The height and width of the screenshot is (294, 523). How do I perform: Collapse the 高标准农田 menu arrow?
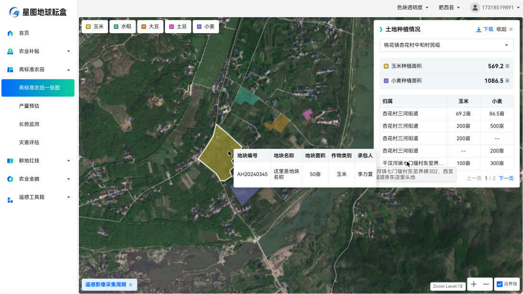[x=68, y=70]
